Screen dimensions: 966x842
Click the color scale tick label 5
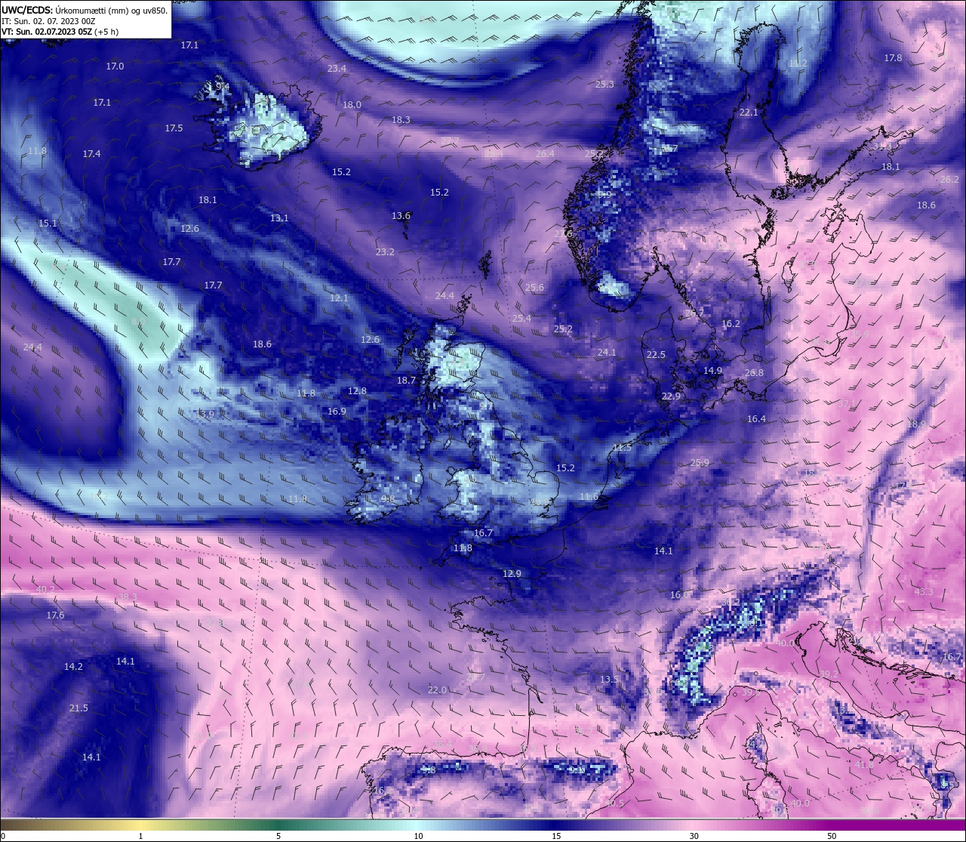point(278,836)
